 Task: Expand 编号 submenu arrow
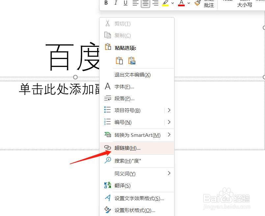click(x=169, y=122)
